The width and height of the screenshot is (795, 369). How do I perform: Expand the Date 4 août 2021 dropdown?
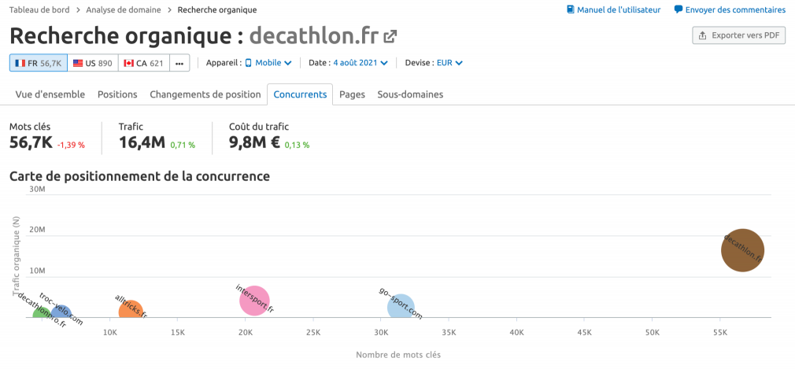(x=361, y=63)
